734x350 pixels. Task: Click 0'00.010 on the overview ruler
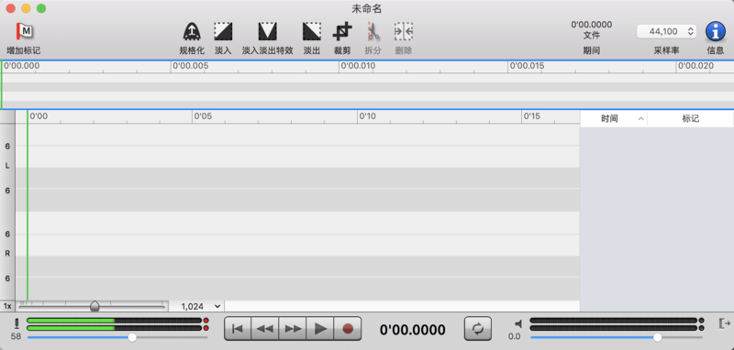coord(358,66)
